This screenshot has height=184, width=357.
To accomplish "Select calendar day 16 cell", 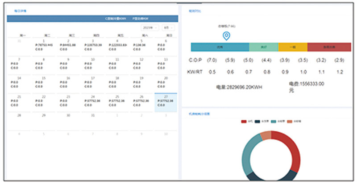I will (68, 84).
